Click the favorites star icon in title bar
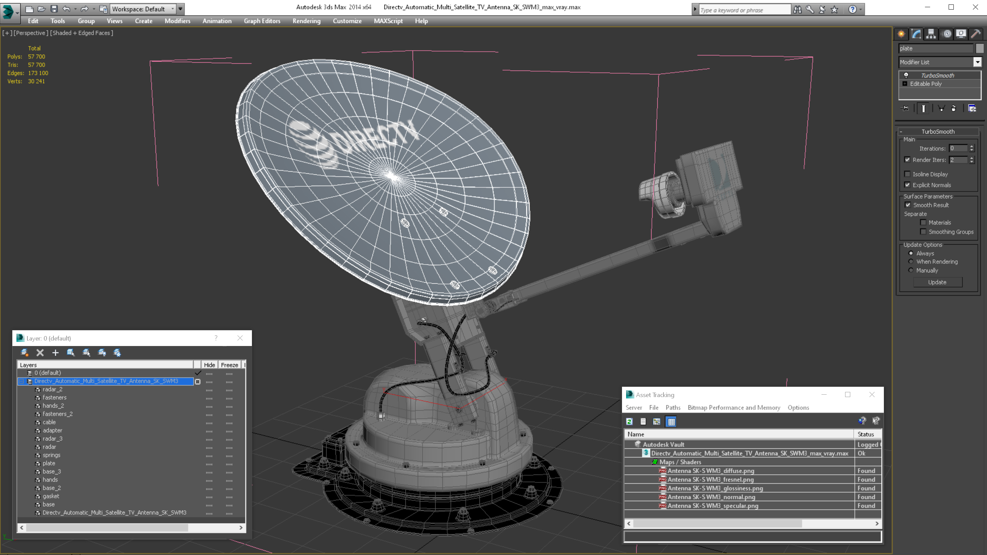 click(834, 10)
